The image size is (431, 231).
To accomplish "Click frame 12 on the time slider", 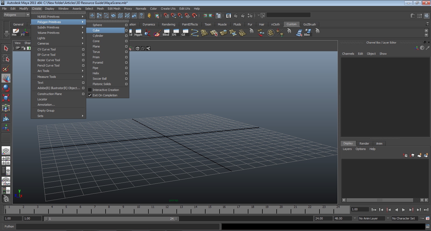I will 167,209.
